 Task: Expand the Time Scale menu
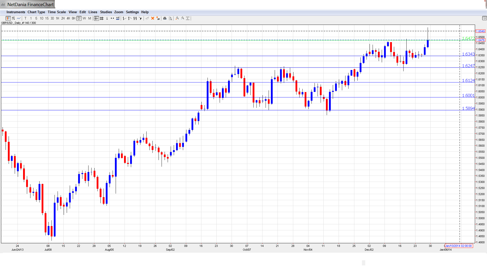click(x=57, y=12)
